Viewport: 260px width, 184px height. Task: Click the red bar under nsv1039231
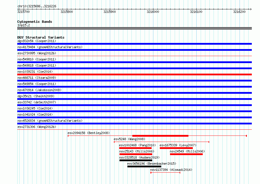134,74
